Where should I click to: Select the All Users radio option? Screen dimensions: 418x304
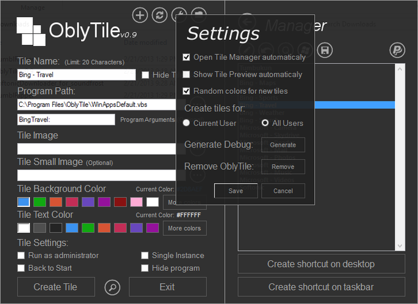(265, 123)
